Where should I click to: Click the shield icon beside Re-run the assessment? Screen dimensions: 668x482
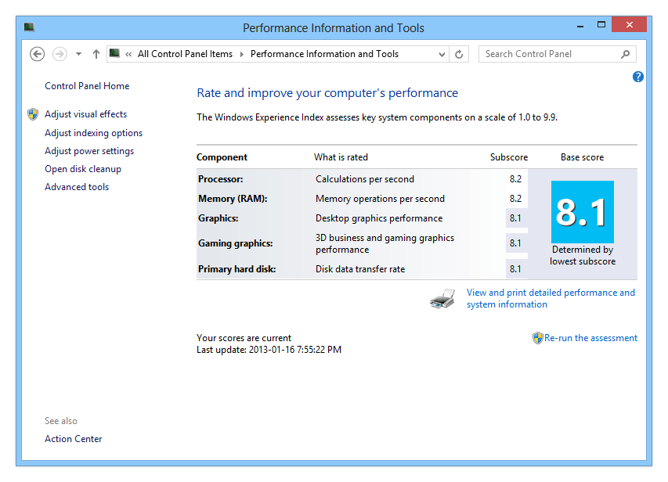coord(538,338)
